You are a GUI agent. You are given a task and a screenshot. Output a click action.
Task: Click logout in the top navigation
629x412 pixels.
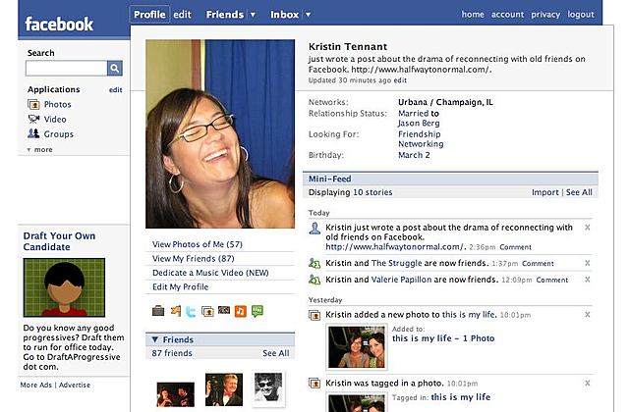581,15
